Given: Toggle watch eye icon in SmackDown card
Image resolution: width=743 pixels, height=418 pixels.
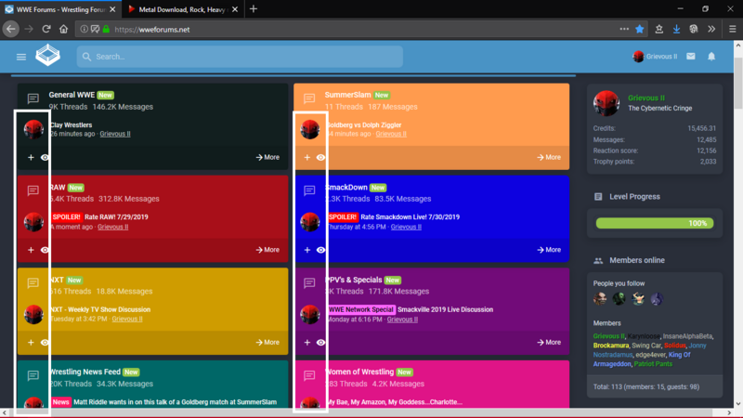Looking at the screenshot, I should (x=320, y=250).
